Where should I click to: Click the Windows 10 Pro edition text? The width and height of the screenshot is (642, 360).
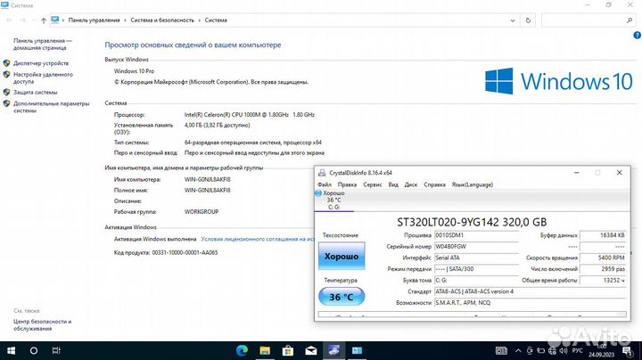[x=134, y=70]
